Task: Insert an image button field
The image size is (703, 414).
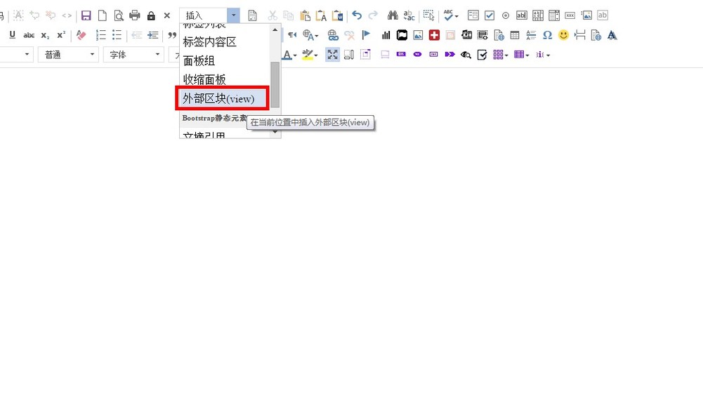Action: pos(586,15)
